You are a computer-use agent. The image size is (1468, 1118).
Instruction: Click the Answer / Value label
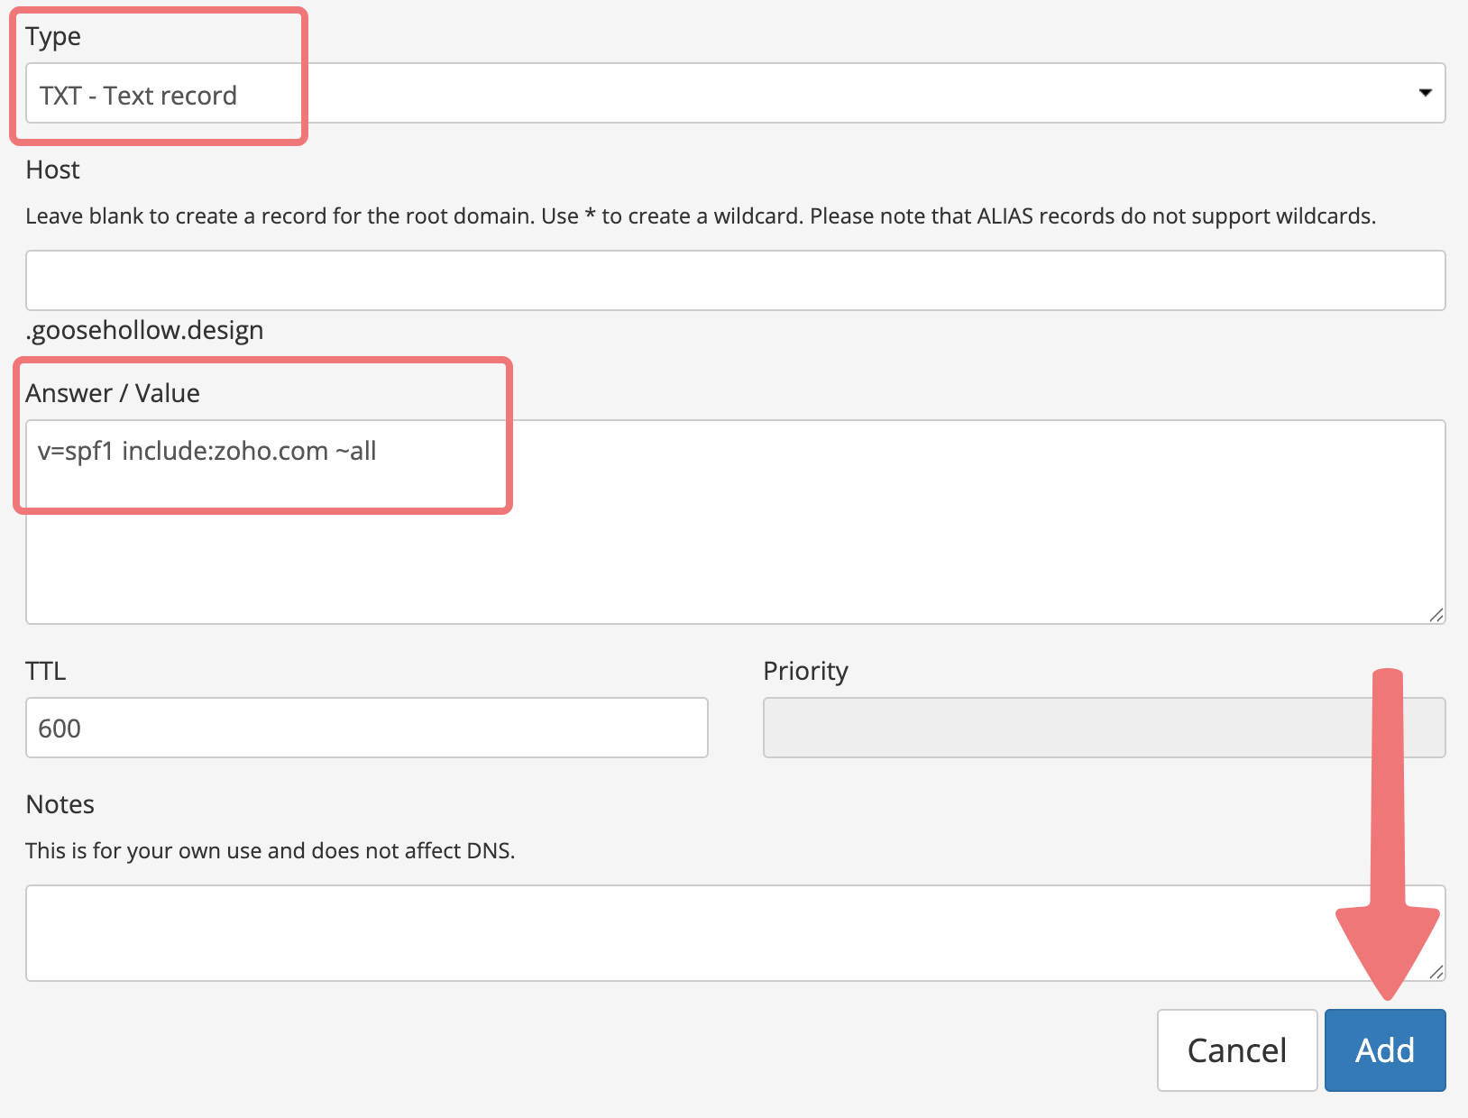[x=113, y=393]
